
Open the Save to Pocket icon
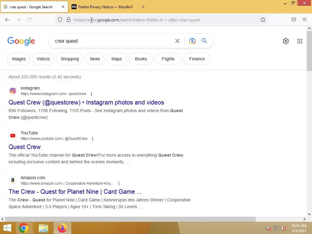[x=293, y=19]
